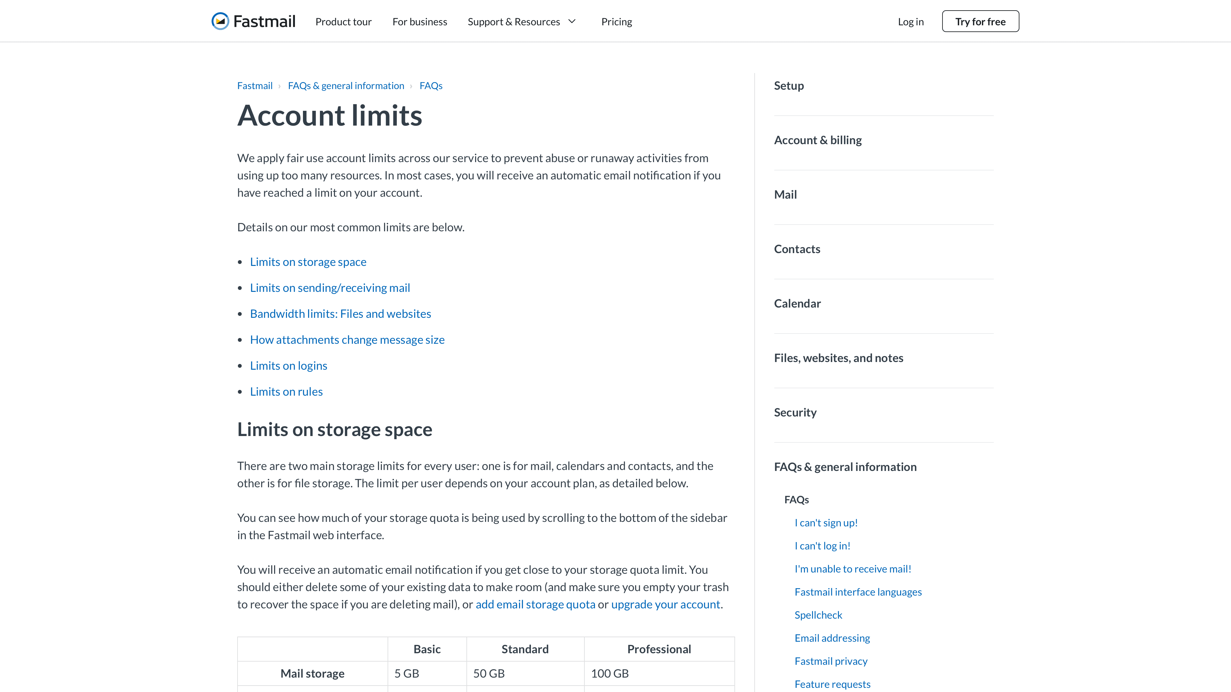Navigate to FAQs & general information breadcrumb
This screenshot has width=1231, height=692.
[x=346, y=86]
